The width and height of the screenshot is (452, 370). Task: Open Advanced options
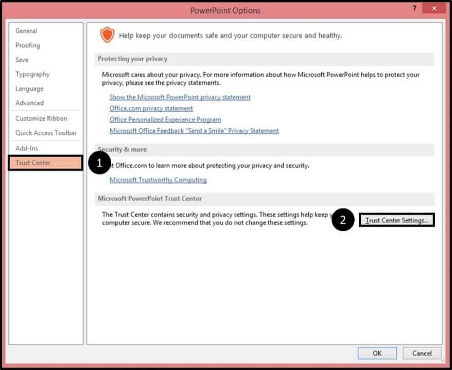(30, 103)
